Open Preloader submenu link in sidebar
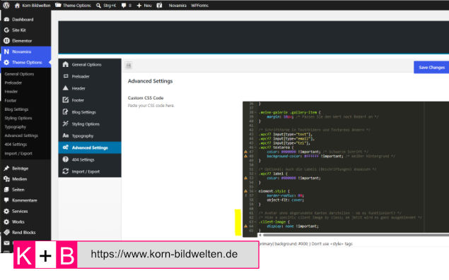Screen dimensions: 449x280 [13, 83]
